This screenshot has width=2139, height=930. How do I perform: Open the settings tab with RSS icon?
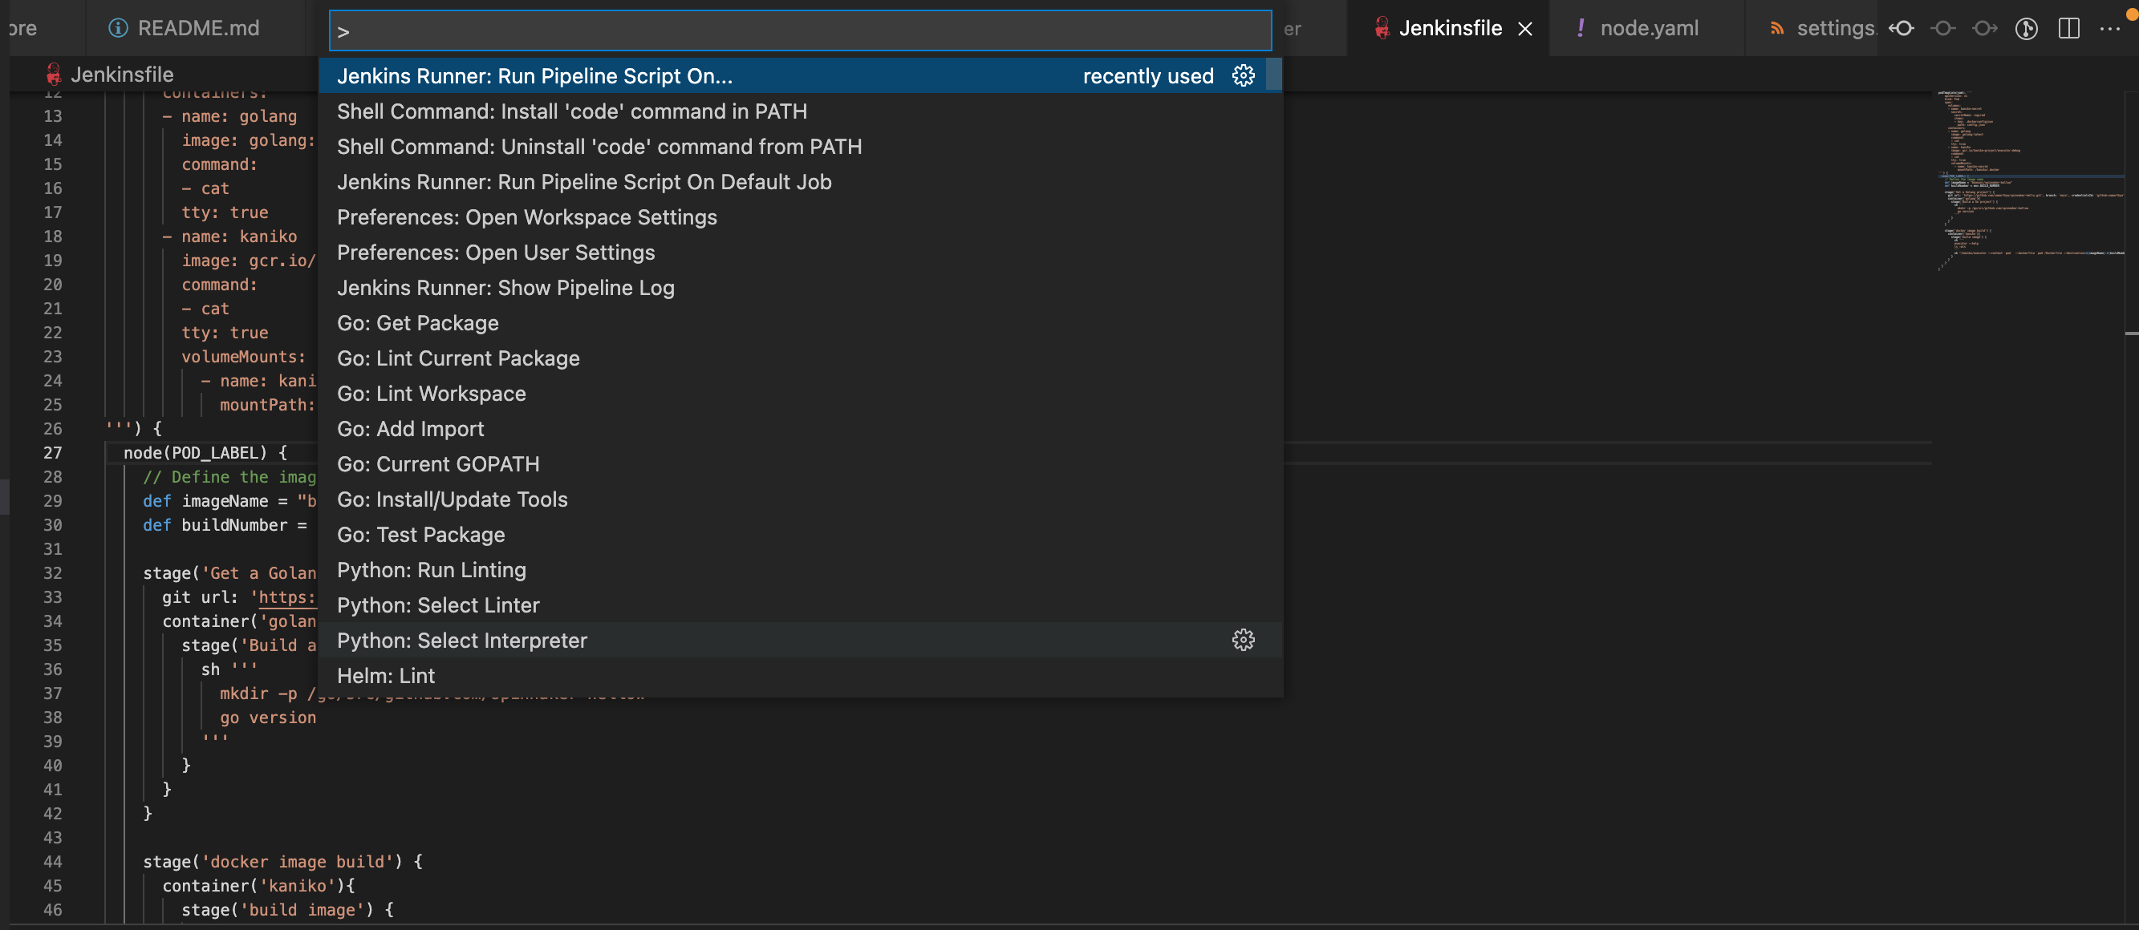[1833, 28]
